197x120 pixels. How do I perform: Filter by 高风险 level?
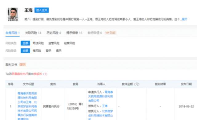(x=37, y=51)
